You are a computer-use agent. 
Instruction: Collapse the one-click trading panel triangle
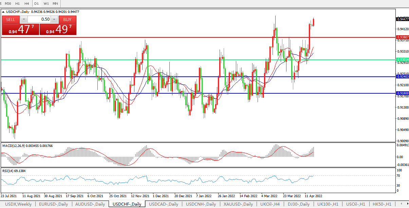(x=3, y=12)
